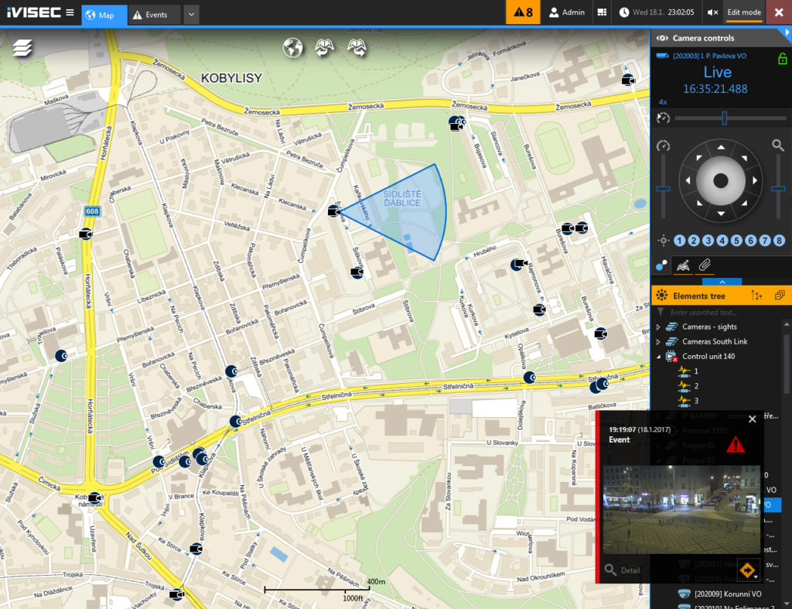Close the Event popup
Image resolution: width=792 pixels, height=609 pixels.
tap(752, 419)
